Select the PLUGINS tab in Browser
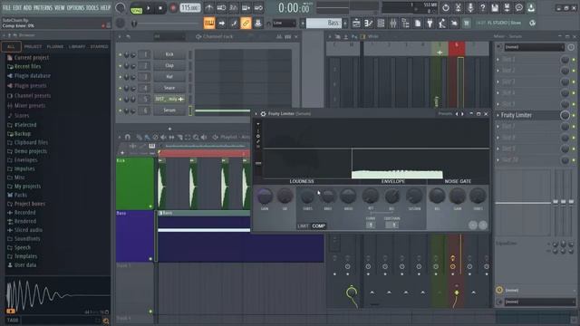 [55, 46]
